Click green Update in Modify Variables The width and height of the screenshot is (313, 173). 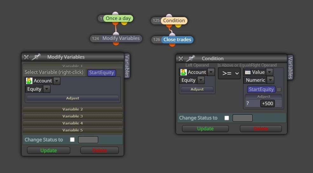point(49,151)
